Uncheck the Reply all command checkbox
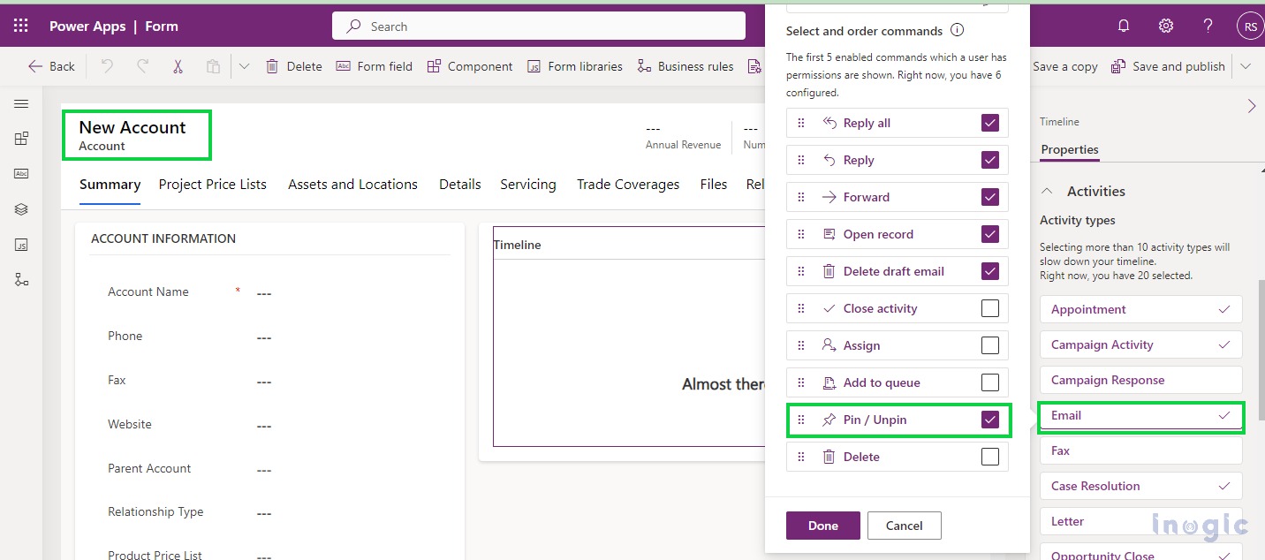Image resolution: width=1265 pixels, height=560 pixels. point(990,123)
